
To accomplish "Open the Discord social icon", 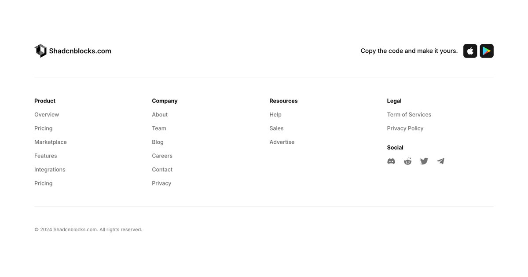I will pyautogui.click(x=391, y=161).
